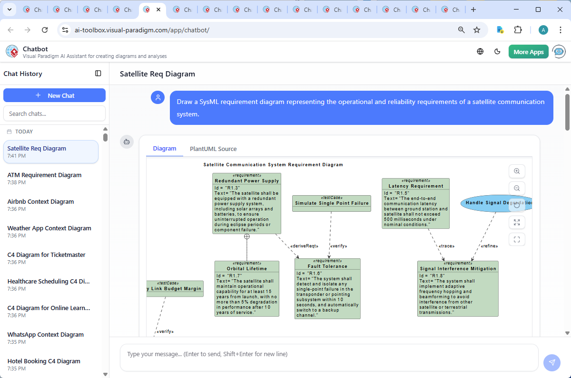
Task: Open the language globe selector
Action: pyautogui.click(x=480, y=51)
